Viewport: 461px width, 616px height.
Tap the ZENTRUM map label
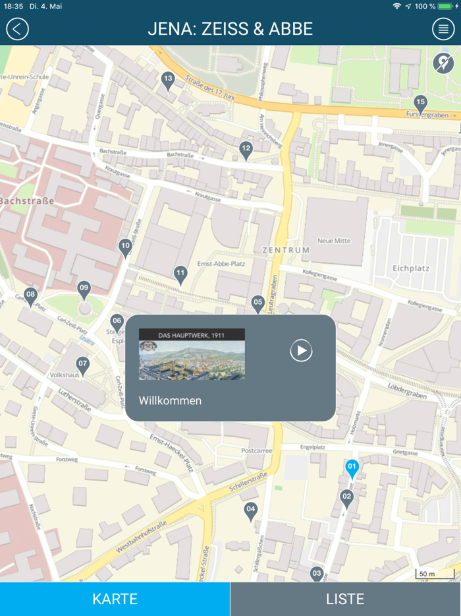click(x=286, y=250)
